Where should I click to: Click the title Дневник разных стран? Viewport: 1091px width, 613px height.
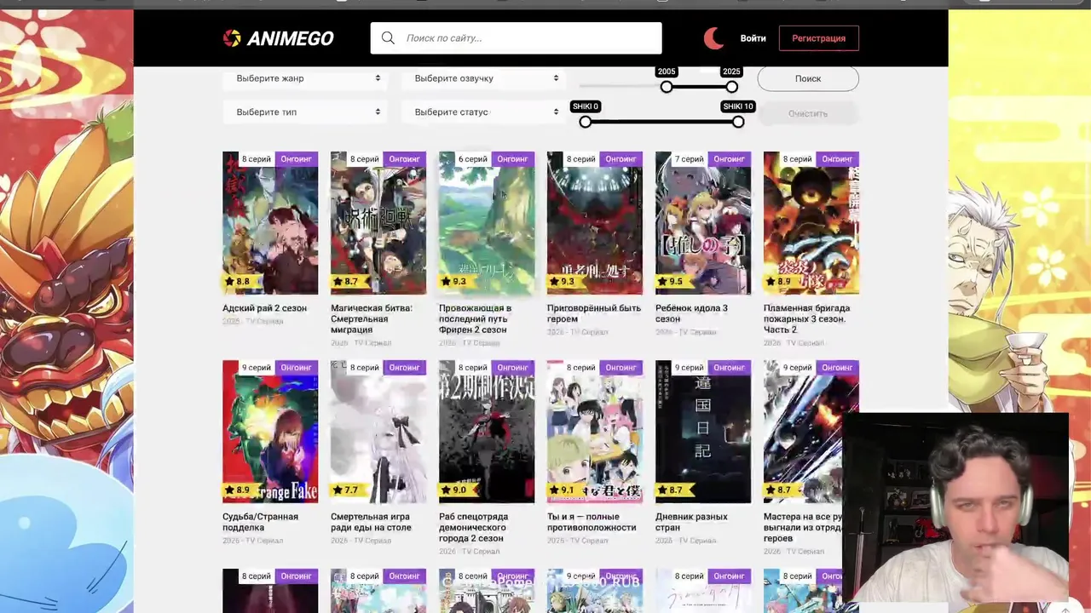coord(691,522)
